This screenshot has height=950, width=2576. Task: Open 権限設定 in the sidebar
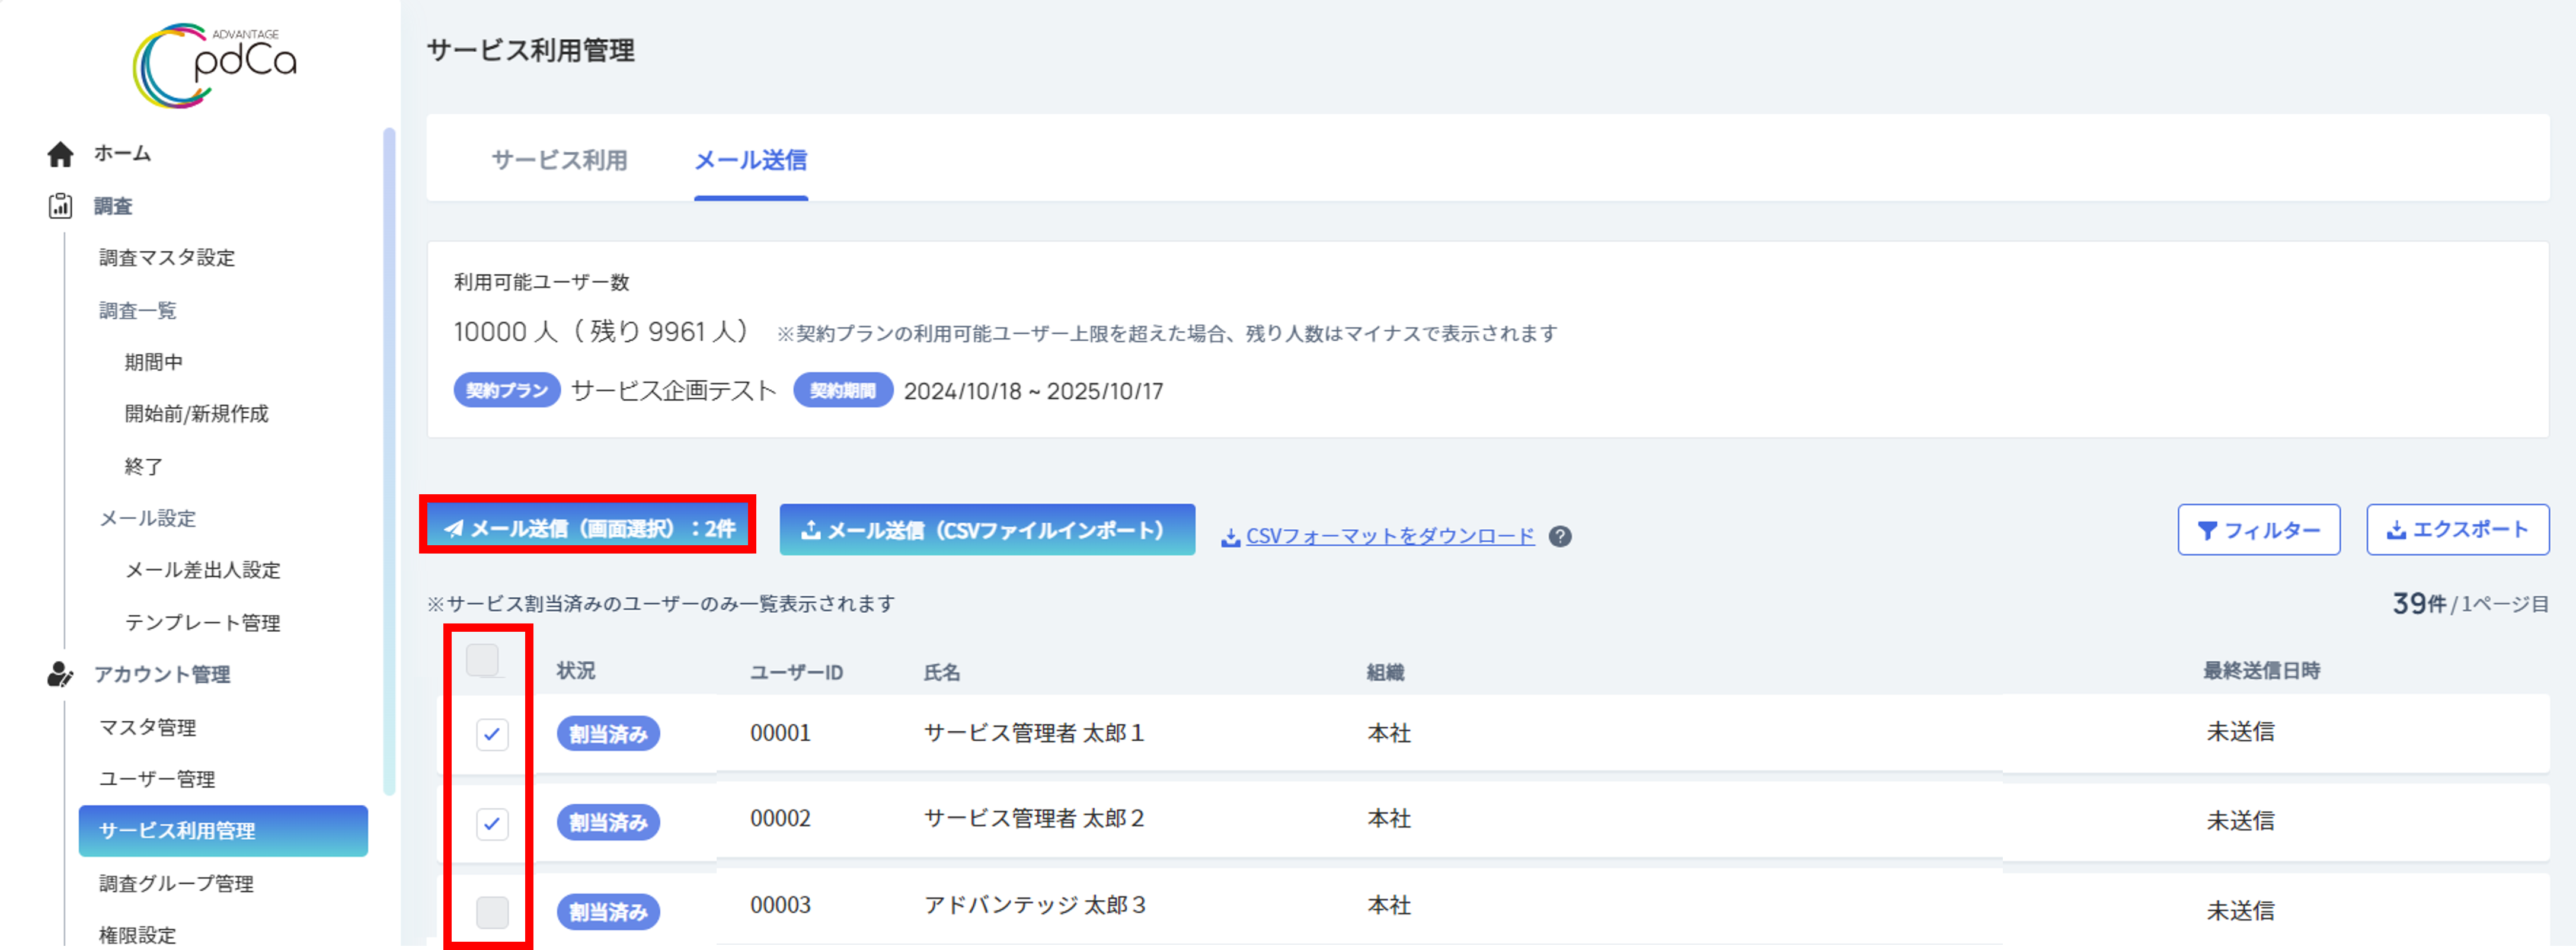(137, 935)
